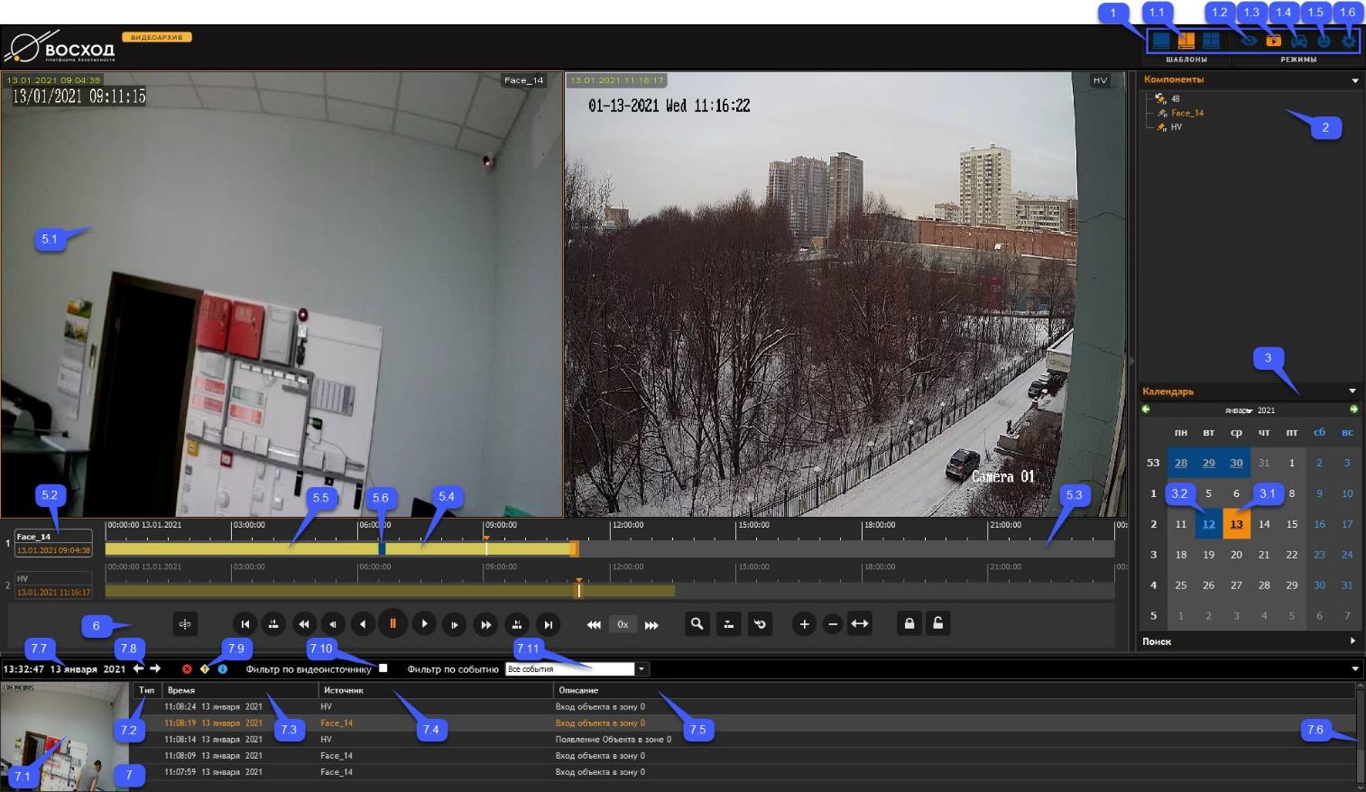Switch to the single-view layout template
1366x792 pixels.
(x=1161, y=41)
